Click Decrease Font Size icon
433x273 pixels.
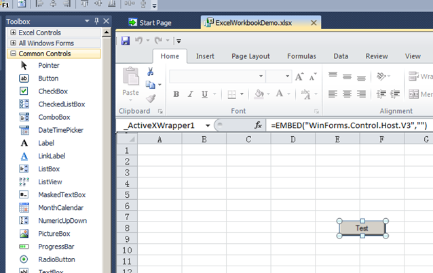(313, 77)
